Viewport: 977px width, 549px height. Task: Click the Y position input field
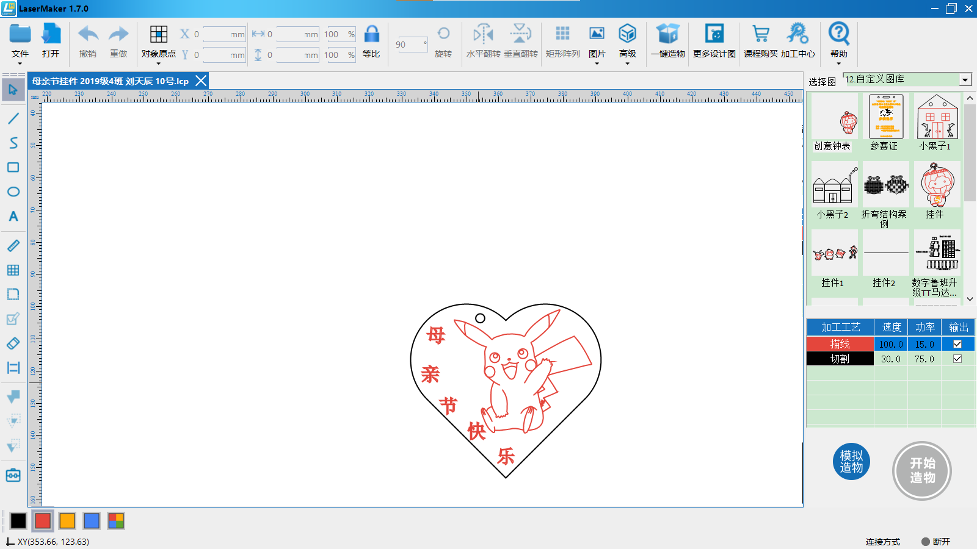[224, 55]
